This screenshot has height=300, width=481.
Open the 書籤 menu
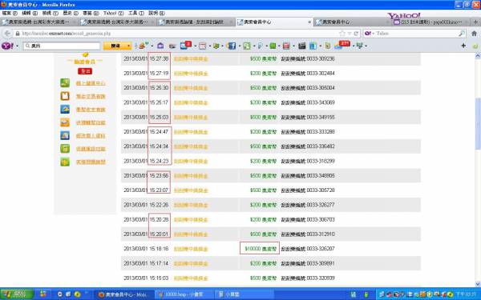pos(91,13)
